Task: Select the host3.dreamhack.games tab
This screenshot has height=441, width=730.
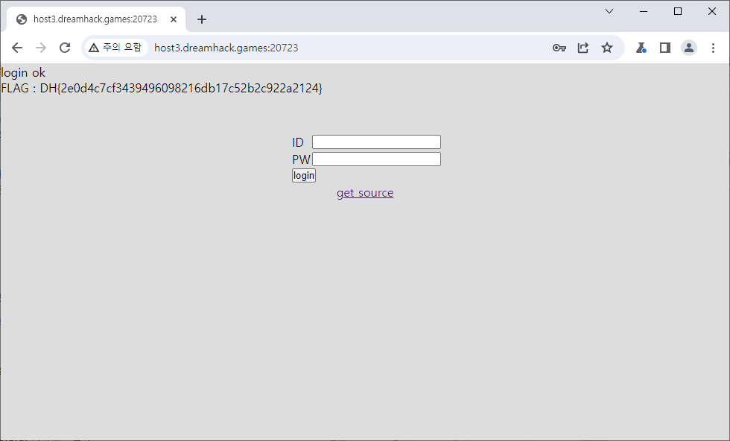Action: point(95,19)
